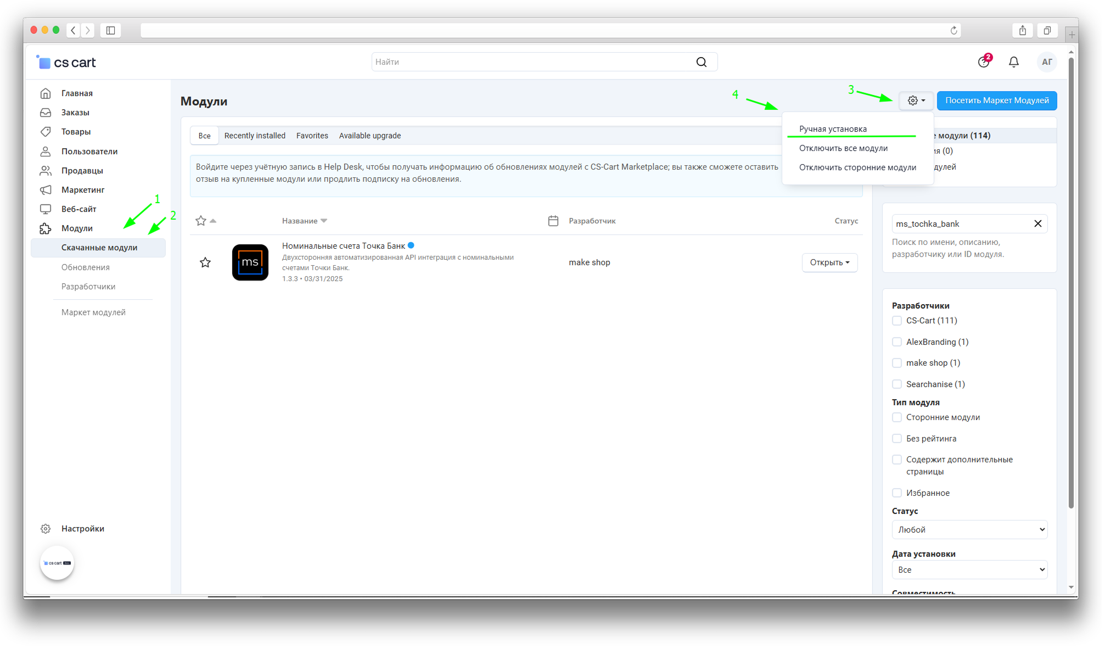The height and width of the screenshot is (649, 1105).
Task: Clear the ms_tochka_bank search field
Action: click(1037, 223)
